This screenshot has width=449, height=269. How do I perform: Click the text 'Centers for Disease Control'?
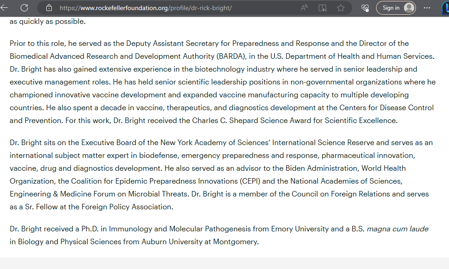[386, 108]
